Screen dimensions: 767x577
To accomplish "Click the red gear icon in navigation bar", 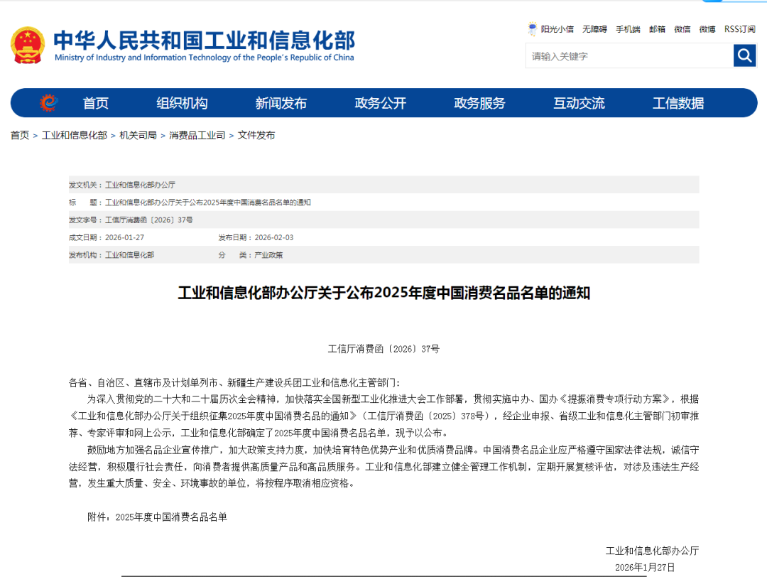I will pyautogui.click(x=48, y=103).
